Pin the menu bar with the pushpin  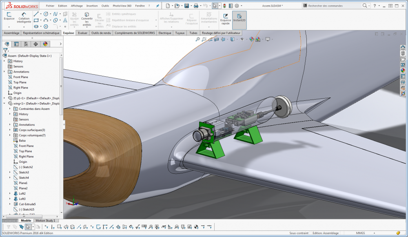[x=157, y=6]
